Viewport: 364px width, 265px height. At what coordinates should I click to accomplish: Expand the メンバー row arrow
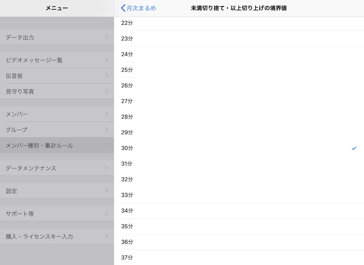[x=106, y=114]
